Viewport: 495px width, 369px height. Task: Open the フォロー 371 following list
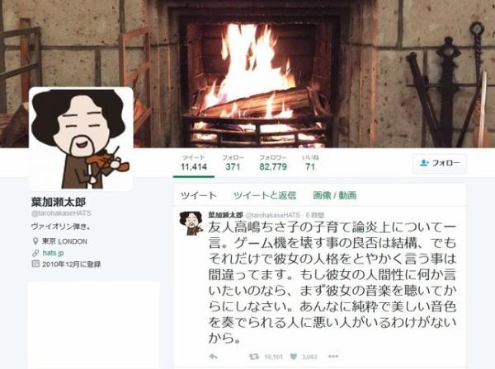coord(233,162)
